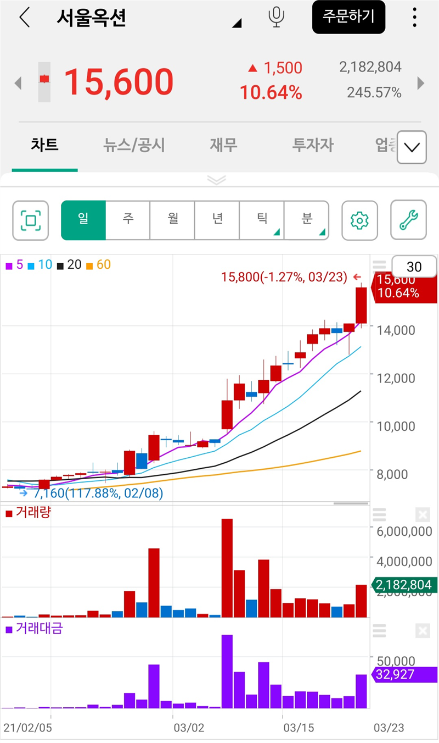
Task: Open 틱 tick interval dropdown
Action: point(262,220)
